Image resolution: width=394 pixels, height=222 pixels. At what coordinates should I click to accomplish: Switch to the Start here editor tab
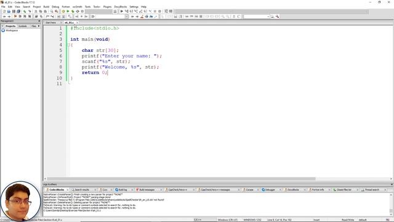pyautogui.click(x=50, y=23)
